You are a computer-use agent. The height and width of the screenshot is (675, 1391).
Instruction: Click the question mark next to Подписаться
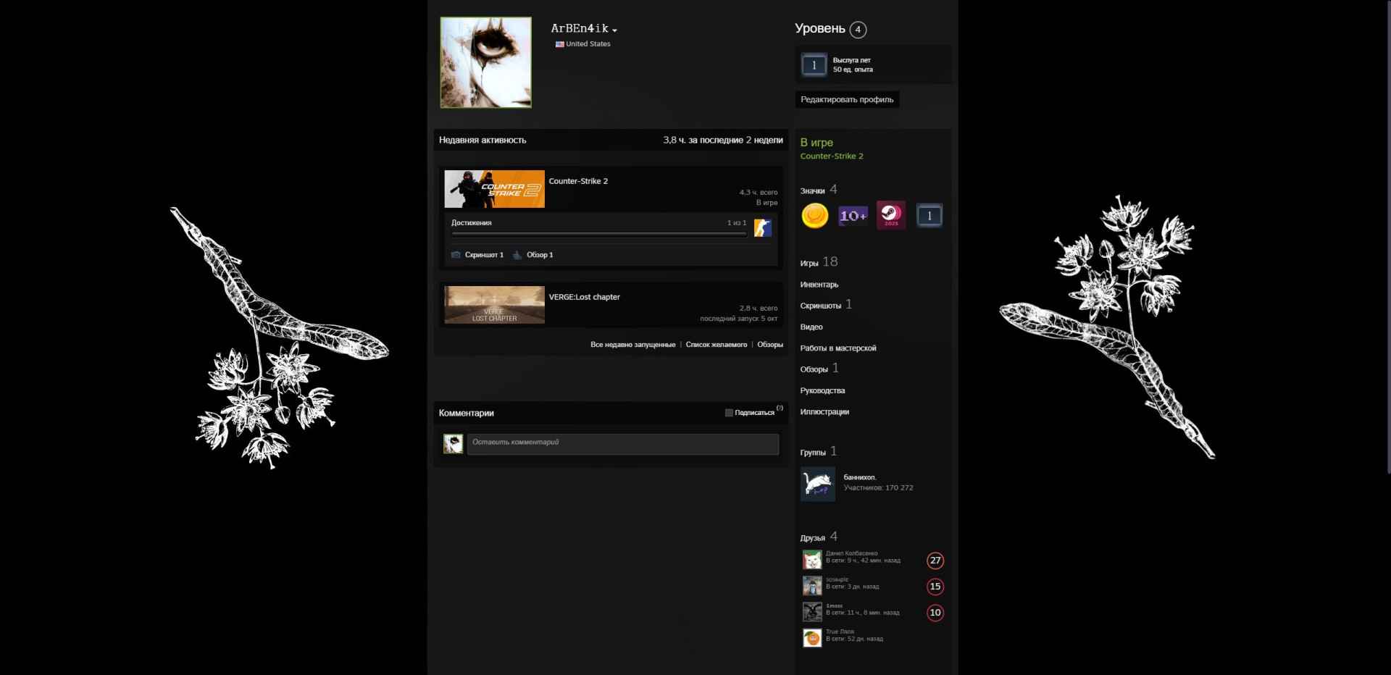780,408
